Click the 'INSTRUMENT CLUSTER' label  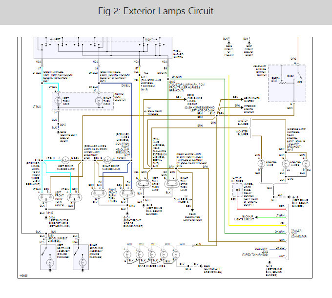coord(120,97)
